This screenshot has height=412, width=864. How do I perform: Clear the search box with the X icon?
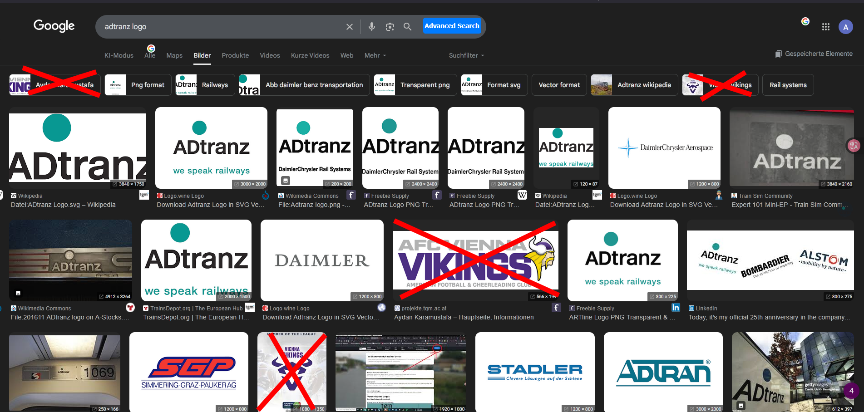click(x=350, y=27)
